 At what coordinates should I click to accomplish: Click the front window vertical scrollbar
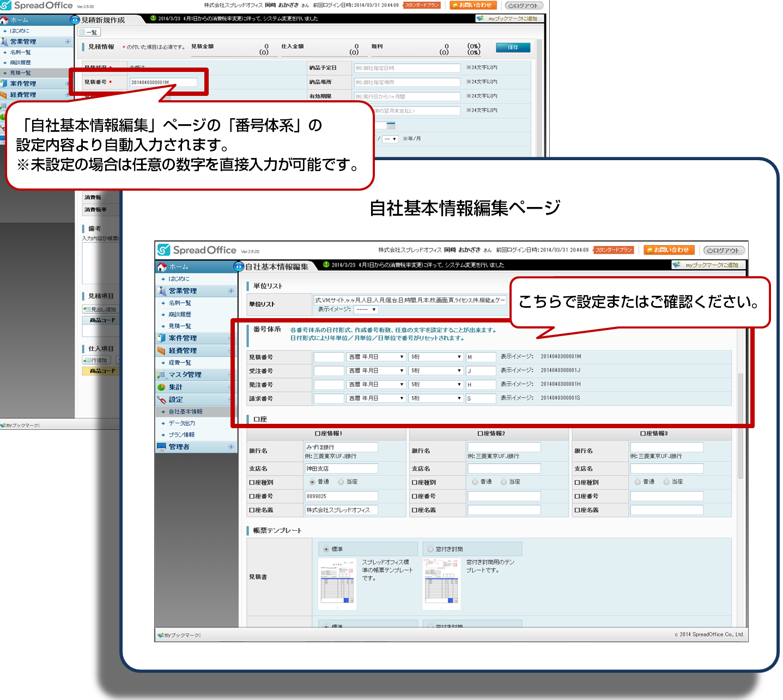click(740, 426)
